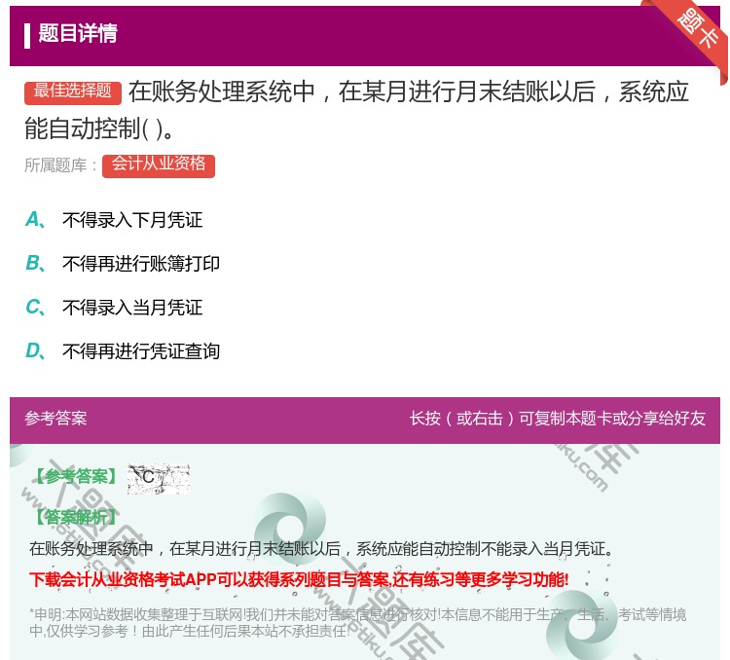Viewport: 730px width, 660px height.
Task: Click the 最佳选择题 question type badge
Action: [x=73, y=92]
